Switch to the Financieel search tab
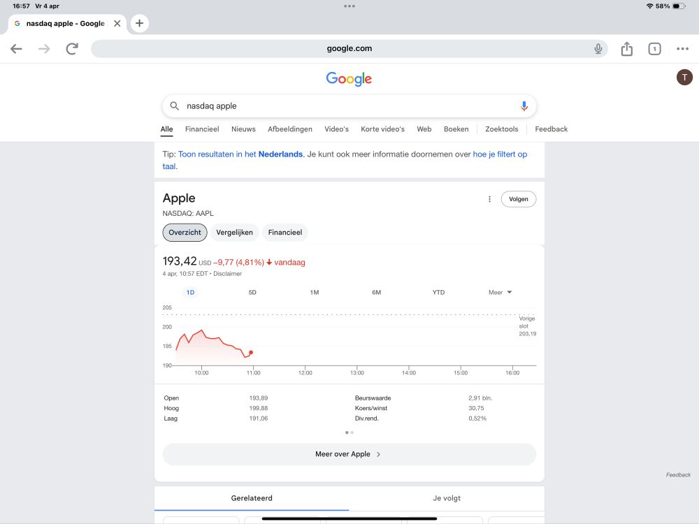The height and width of the screenshot is (524, 699). 202,129
